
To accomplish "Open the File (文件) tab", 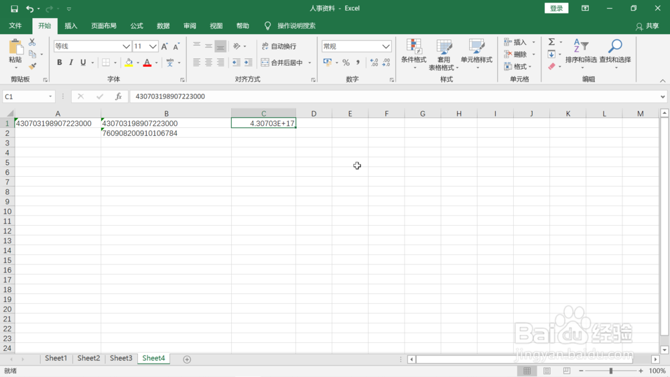I will click(15, 25).
